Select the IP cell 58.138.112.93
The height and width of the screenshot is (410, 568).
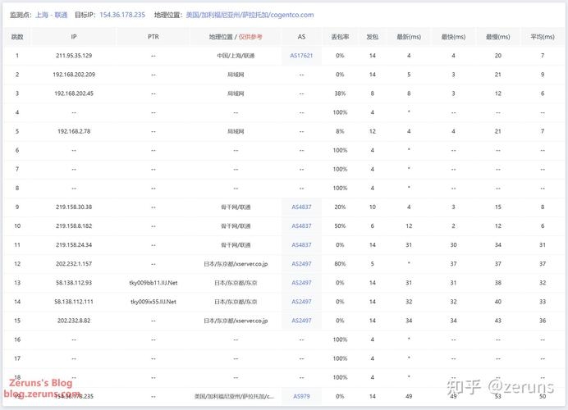point(74,283)
